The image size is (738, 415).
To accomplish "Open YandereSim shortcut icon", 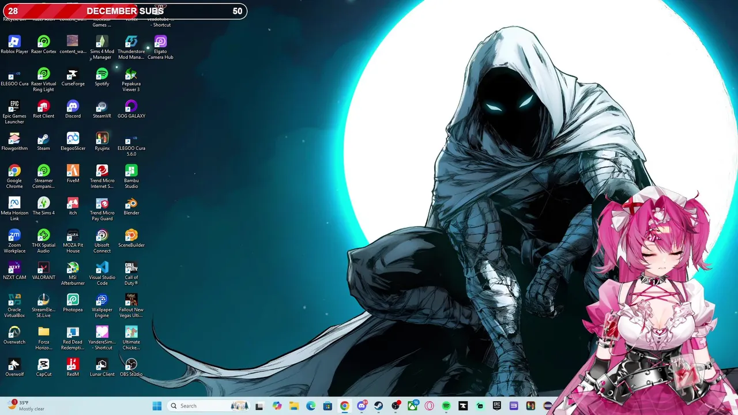I will 102,338.
